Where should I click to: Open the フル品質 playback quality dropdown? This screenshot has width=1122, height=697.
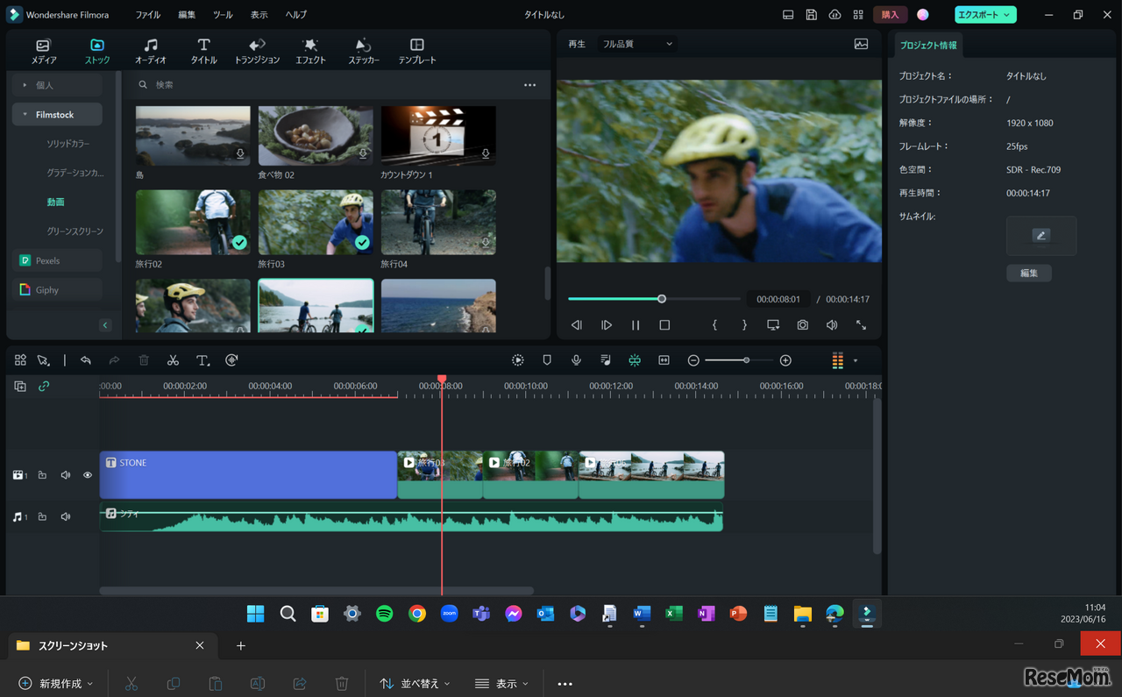point(636,44)
